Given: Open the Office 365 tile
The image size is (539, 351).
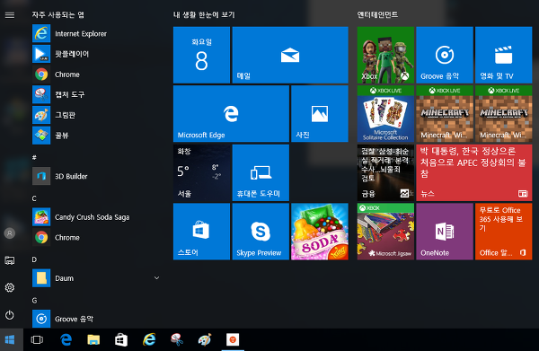Looking at the screenshot, I should 504,232.
